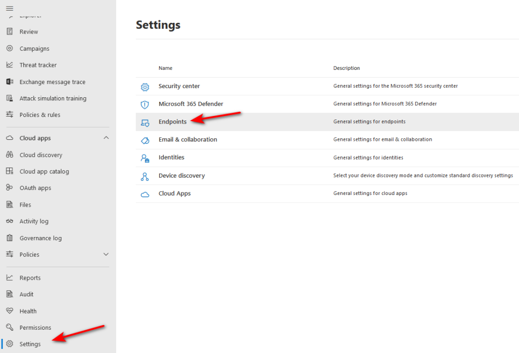Navigate to Policies & rules
Viewport: 519px width, 353px height.
click(x=40, y=115)
